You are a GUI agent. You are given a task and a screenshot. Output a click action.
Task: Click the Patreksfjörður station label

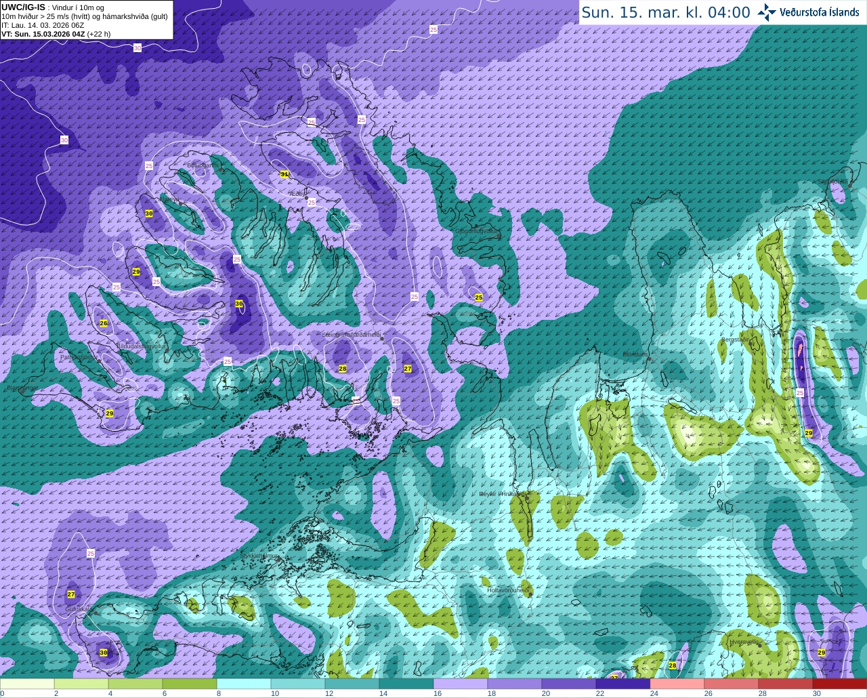79,356
